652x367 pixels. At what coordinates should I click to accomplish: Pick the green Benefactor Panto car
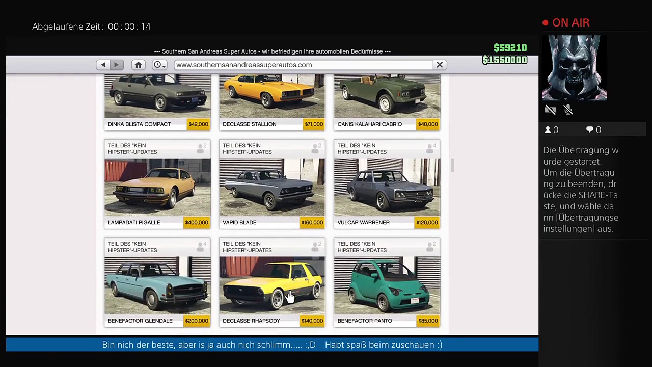tap(387, 285)
